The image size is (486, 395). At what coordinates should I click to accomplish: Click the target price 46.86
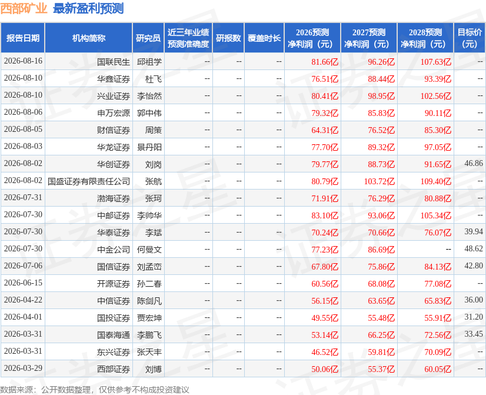coord(474,163)
